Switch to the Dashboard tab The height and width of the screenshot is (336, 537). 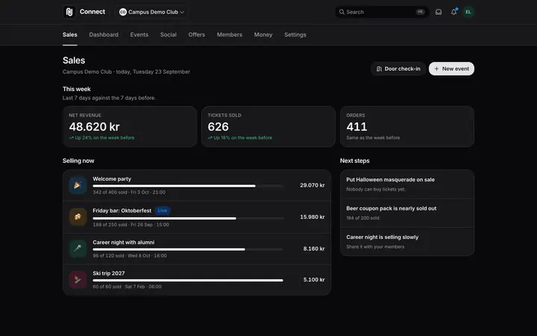point(104,34)
